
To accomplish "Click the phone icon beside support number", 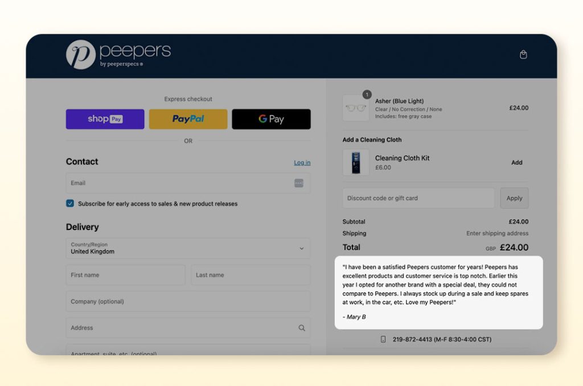I will click(383, 339).
